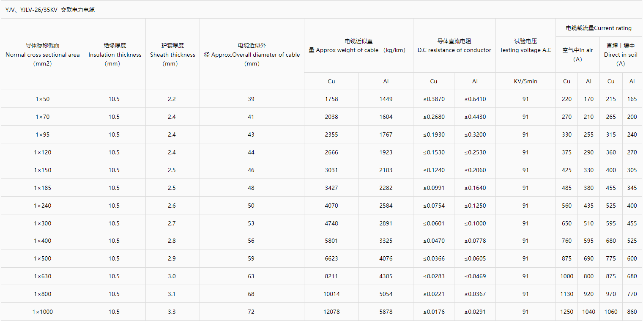The width and height of the screenshot is (643, 321).
Task: Select In air Al rating 1040
Action: click(x=588, y=312)
